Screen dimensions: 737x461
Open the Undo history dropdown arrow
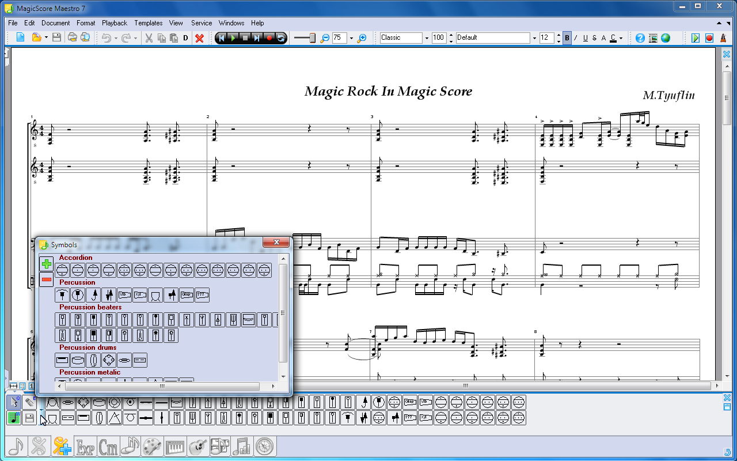[x=116, y=38]
